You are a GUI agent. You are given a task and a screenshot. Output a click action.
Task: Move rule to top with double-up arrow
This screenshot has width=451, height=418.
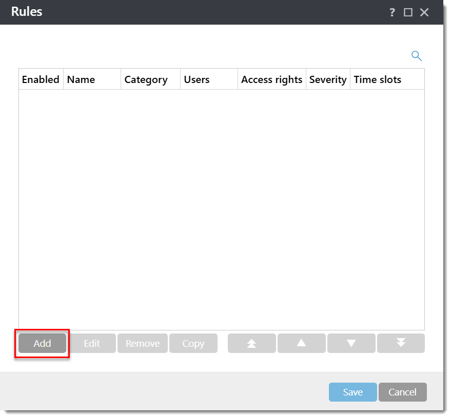click(252, 343)
